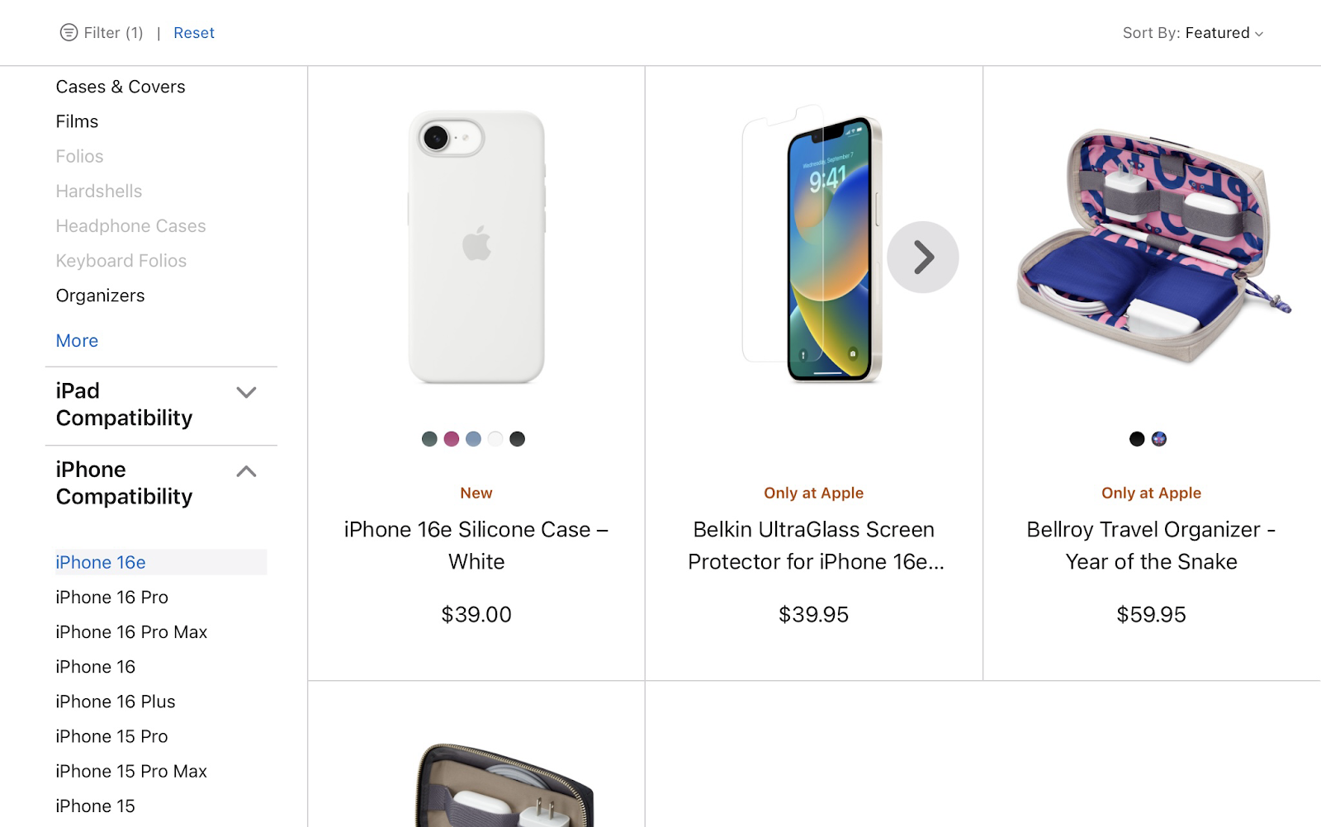Click the Filter icon
Screen dimensions: 1321x827
click(x=68, y=32)
